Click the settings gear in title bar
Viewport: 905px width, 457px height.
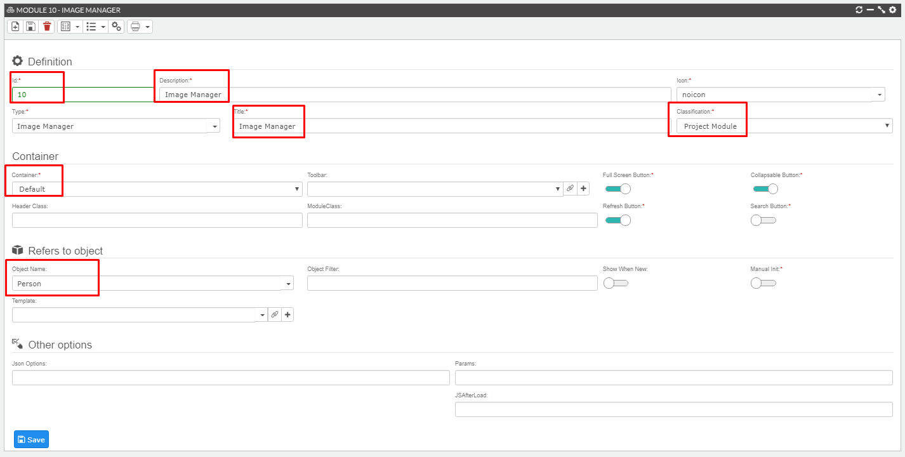(x=892, y=10)
